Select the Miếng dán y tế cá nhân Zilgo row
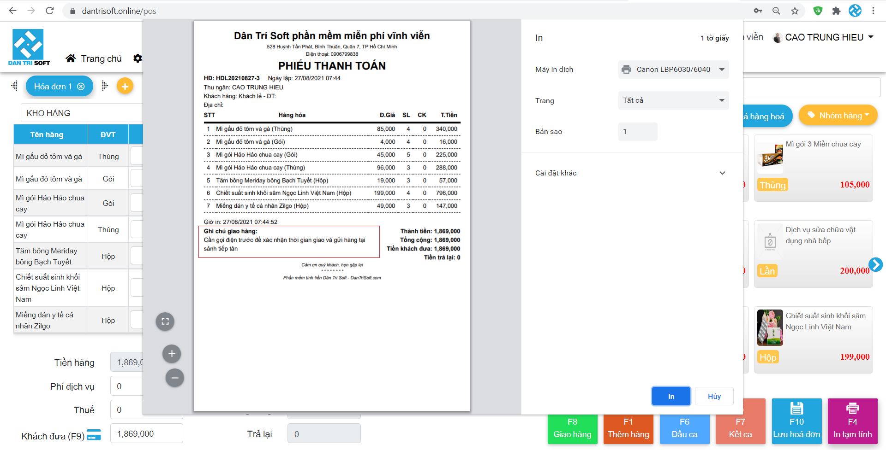886x450 pixels. (78, 320)
